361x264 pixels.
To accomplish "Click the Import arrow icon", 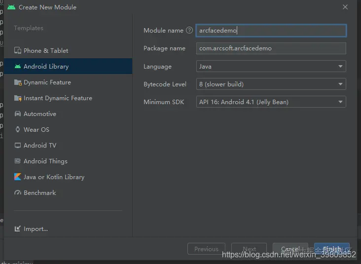I will click(18, 229).
